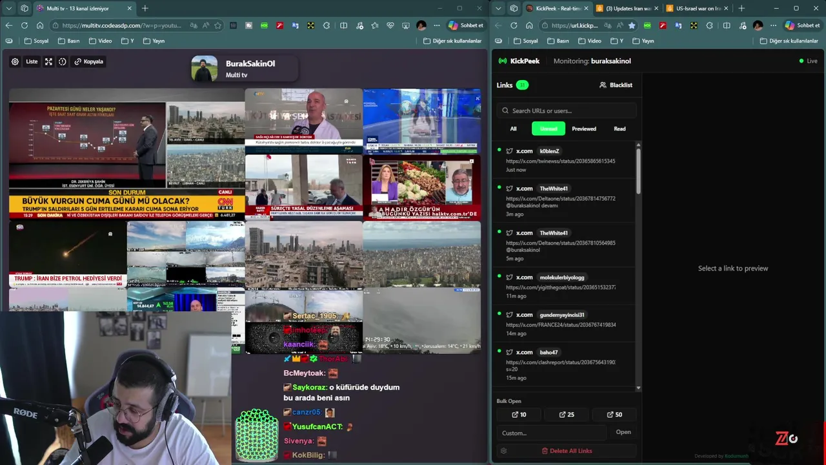This screenshot has width=826, height=465.
Task: Click the filled star favorite in KickPeek window
Action: [632, 25]
